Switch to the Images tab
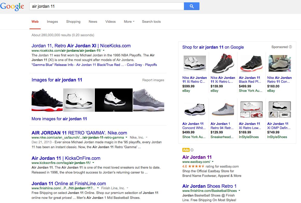The width and height of the screenshot is (301, 203). (x=52, y=22)
